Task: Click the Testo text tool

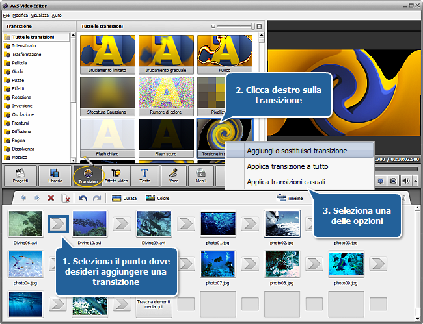Action: tap(144, 176)
